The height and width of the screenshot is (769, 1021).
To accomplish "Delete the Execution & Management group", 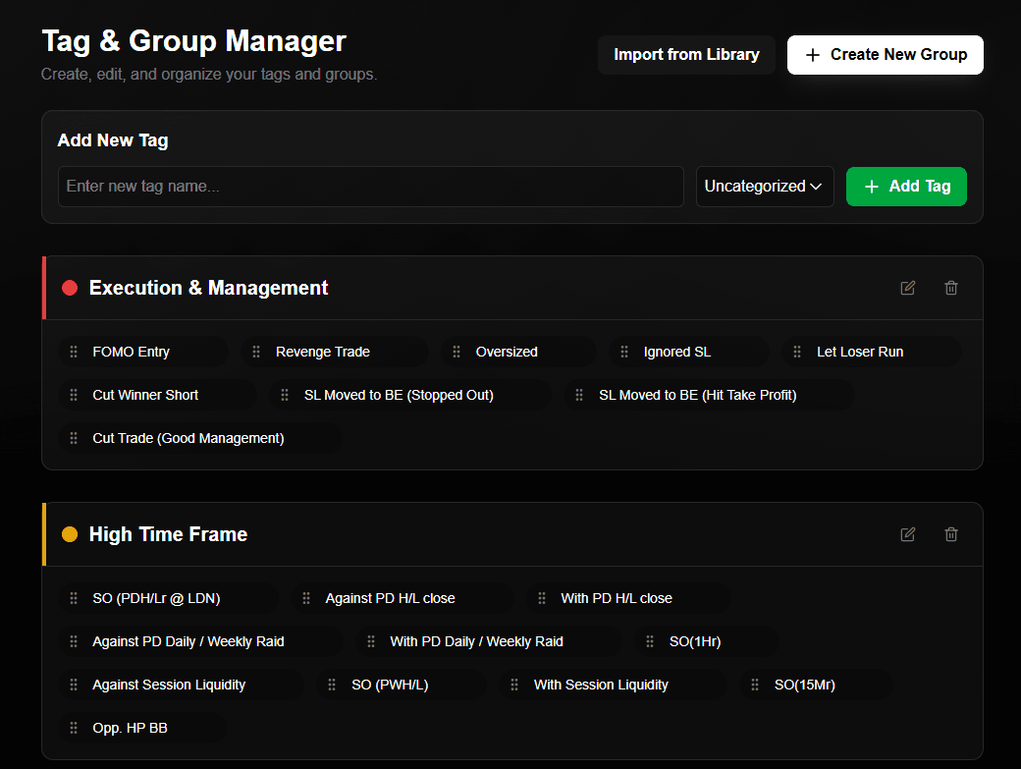I will tap(950, 288).
